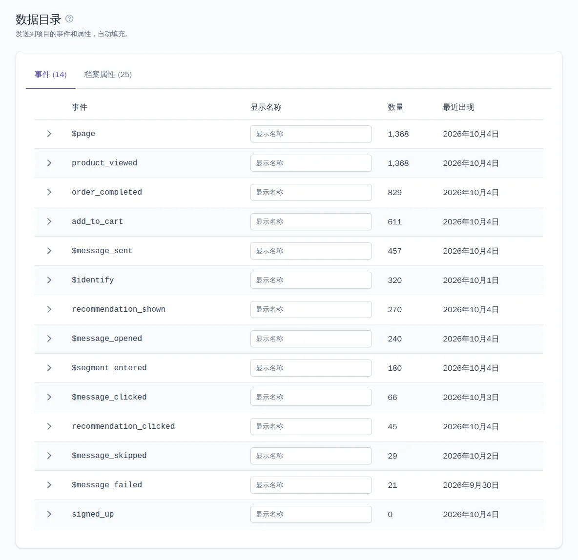
Task: Click display name input for $segment_entered
Action: pos(311,368)
